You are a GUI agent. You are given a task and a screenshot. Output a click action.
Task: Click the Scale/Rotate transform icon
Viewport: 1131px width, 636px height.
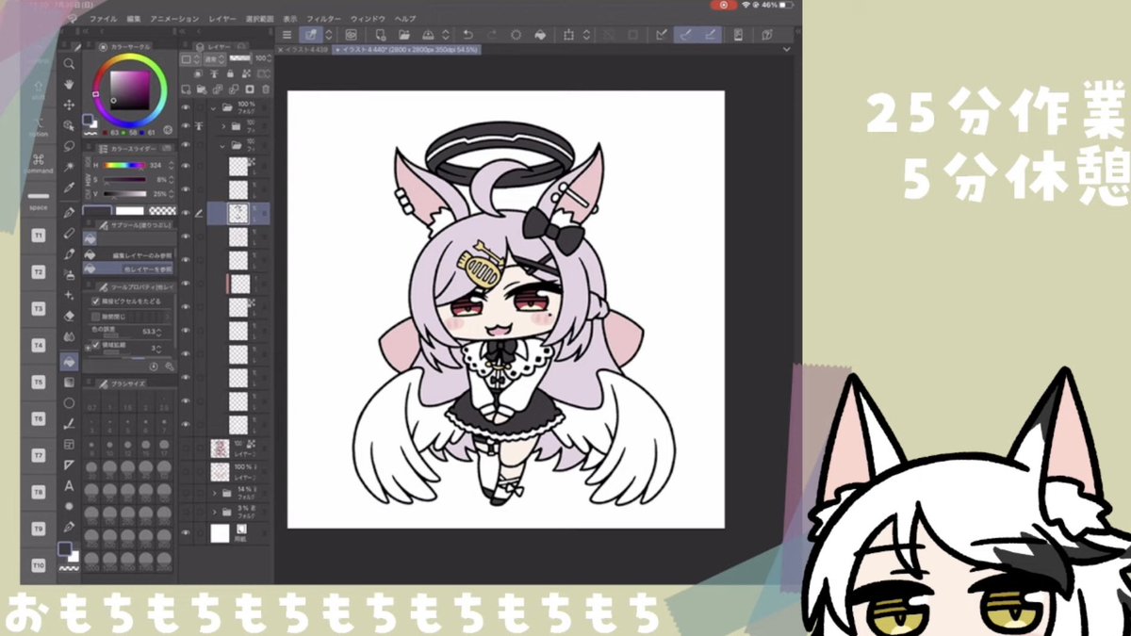(568, 35)
